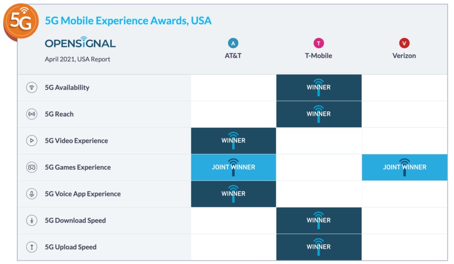Select T-Mobile's 5G Download Speed winner cell
This screenshot has width=454, height=264.
(x=318, y=220)
